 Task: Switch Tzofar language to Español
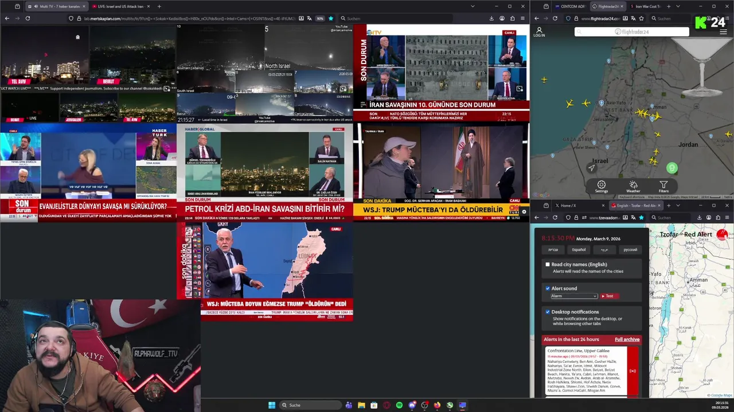click(579, 249)
